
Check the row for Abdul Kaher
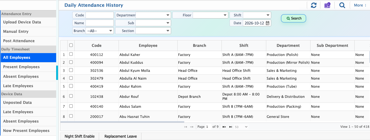(x=71, y=54)
